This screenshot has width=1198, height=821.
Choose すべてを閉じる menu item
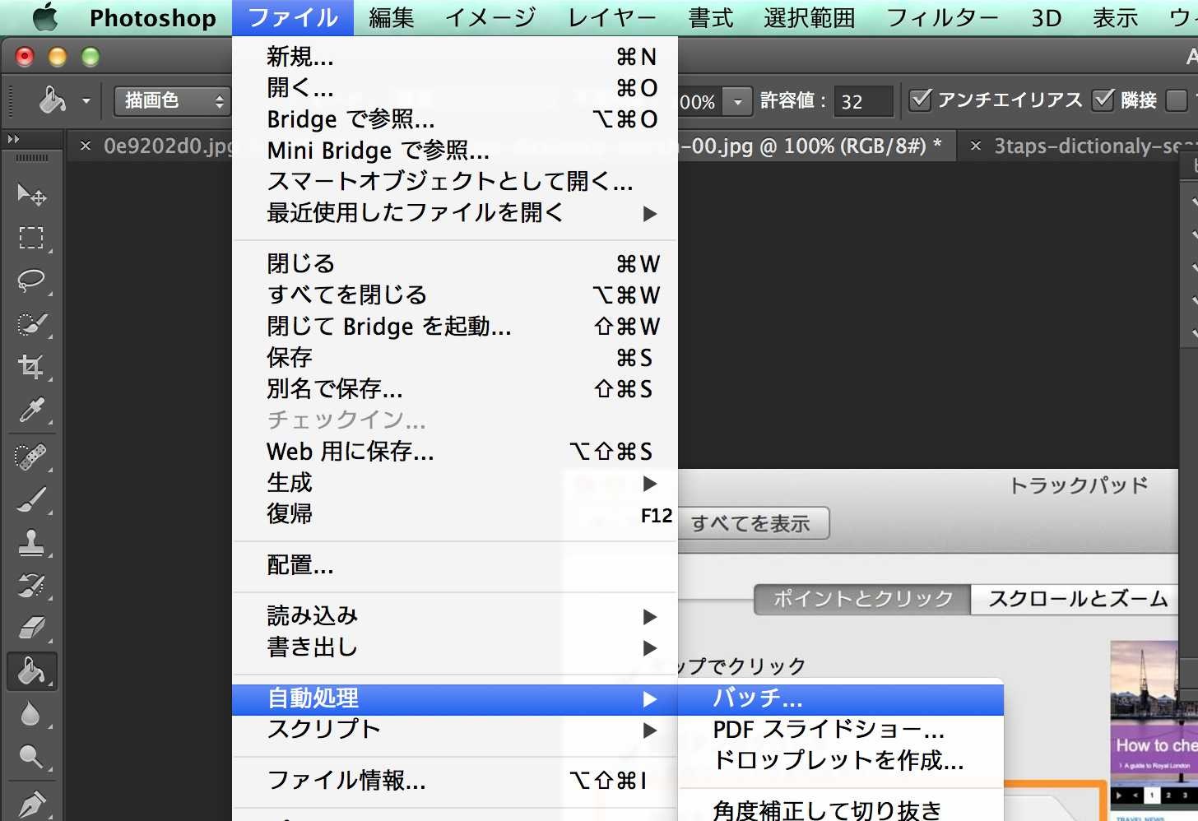pyautogui.click(x=455, y=295)
